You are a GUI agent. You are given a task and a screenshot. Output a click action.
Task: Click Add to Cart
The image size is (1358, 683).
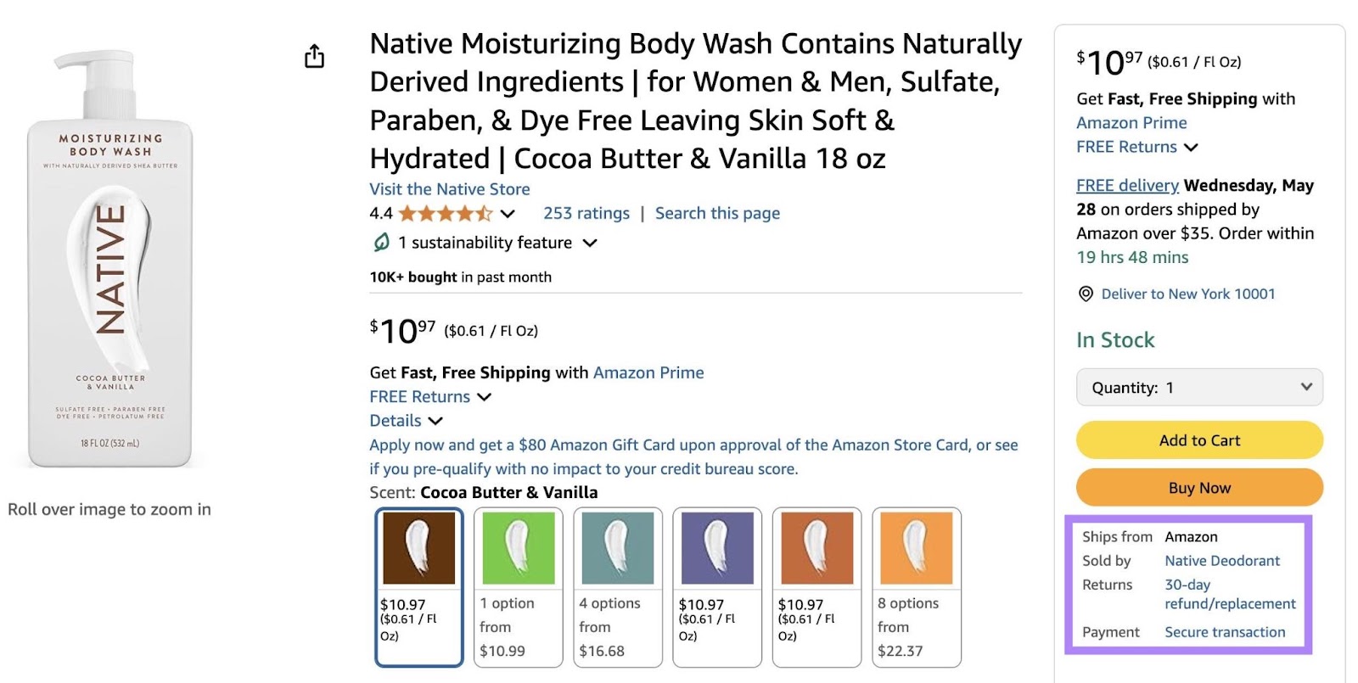(x=1198, y=440)
